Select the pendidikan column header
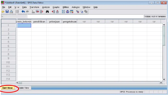 point(39,22)
